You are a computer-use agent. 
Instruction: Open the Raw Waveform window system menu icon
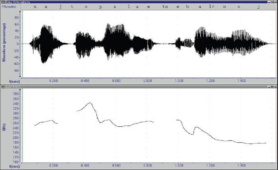pos(3,2)
